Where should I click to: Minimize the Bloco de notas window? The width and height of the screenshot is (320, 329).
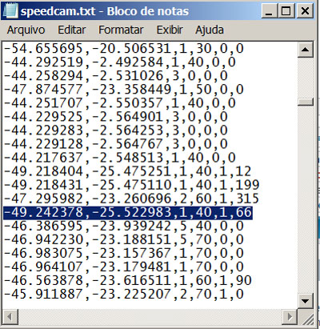[269, 11]
